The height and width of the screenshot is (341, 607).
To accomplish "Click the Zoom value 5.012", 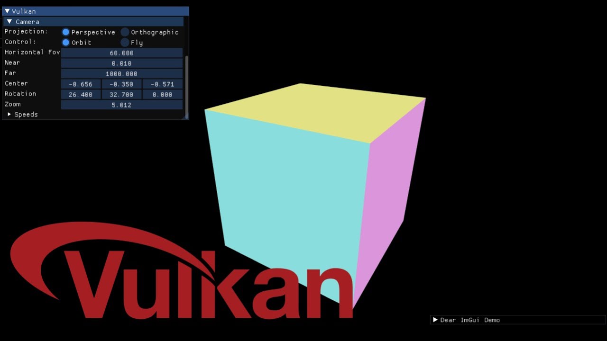I will pos(122,105).
